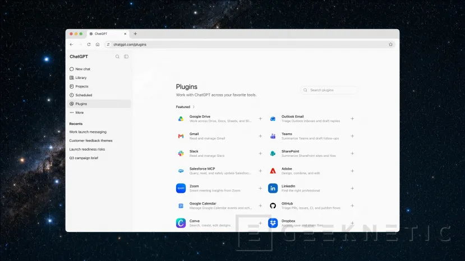This screenshot has height=261, width=465.
Task: Close the ChatGPT browser tab
Action: coord(125,34)
